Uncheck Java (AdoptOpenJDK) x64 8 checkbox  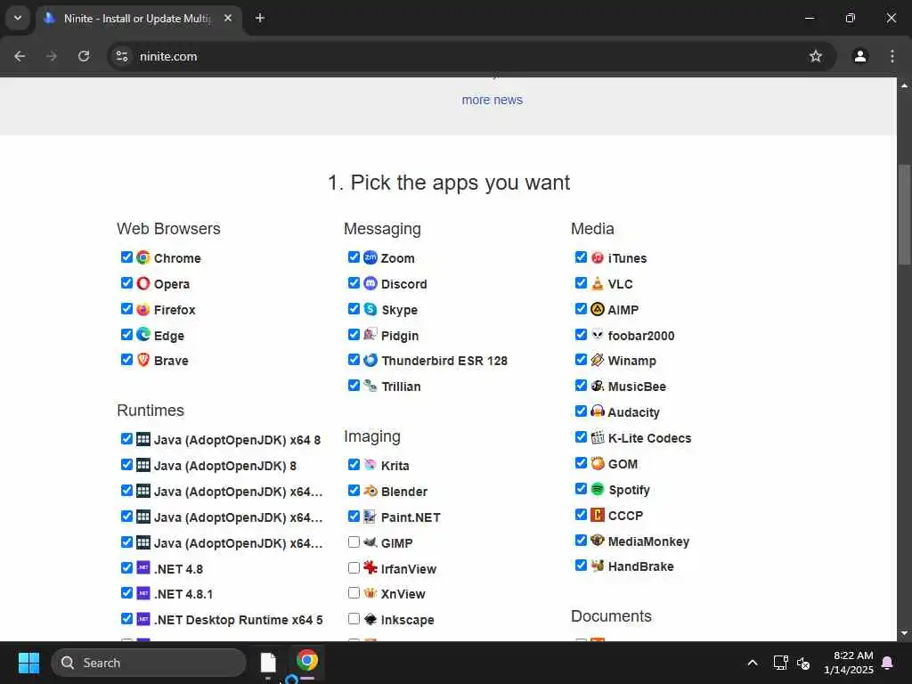point(126,438)
